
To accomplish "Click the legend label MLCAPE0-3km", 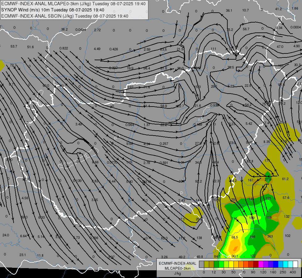I will pos(178,268).
